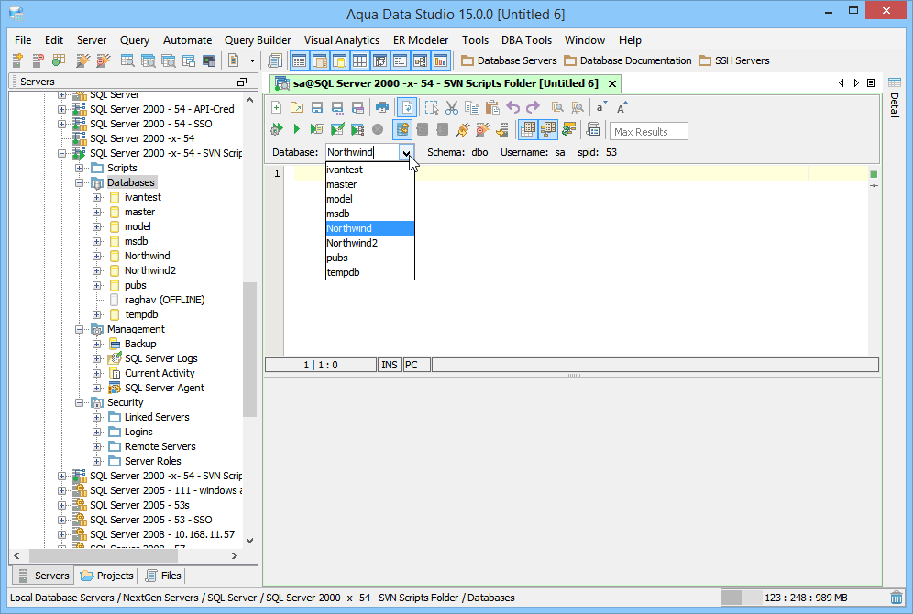
Task: Toggle the word wrap page icon
Action: (x=407, y=107)
